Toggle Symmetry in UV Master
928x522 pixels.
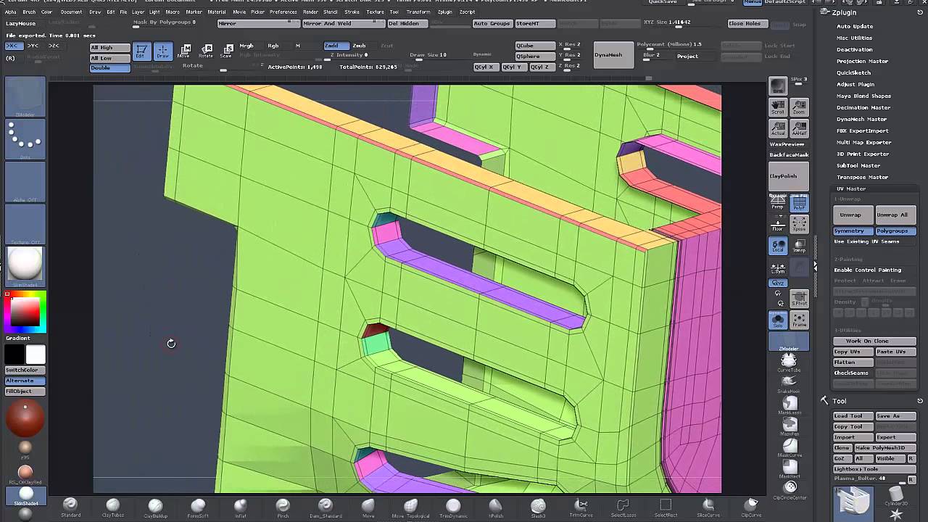[x=853, y=231]
